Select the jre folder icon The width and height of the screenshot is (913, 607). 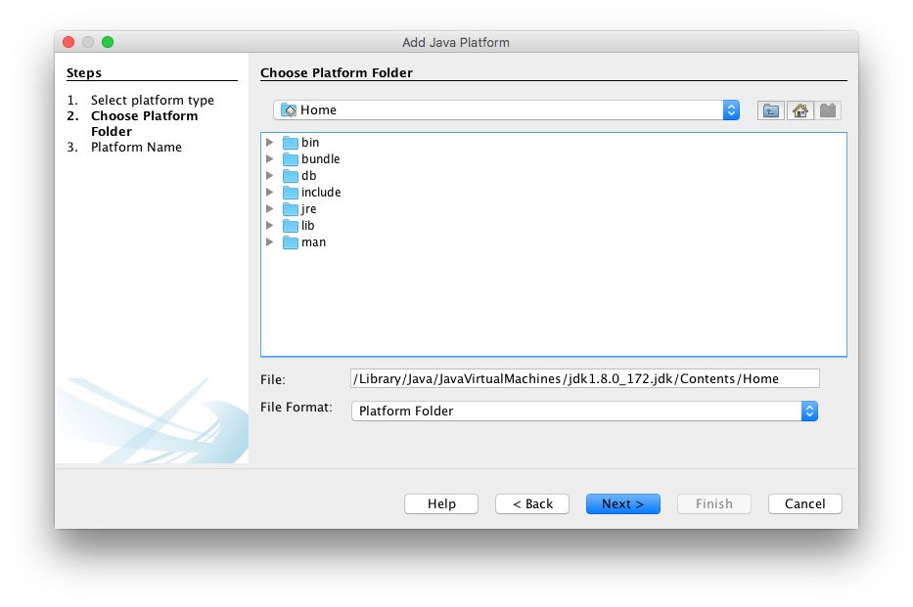click(291, 209)
